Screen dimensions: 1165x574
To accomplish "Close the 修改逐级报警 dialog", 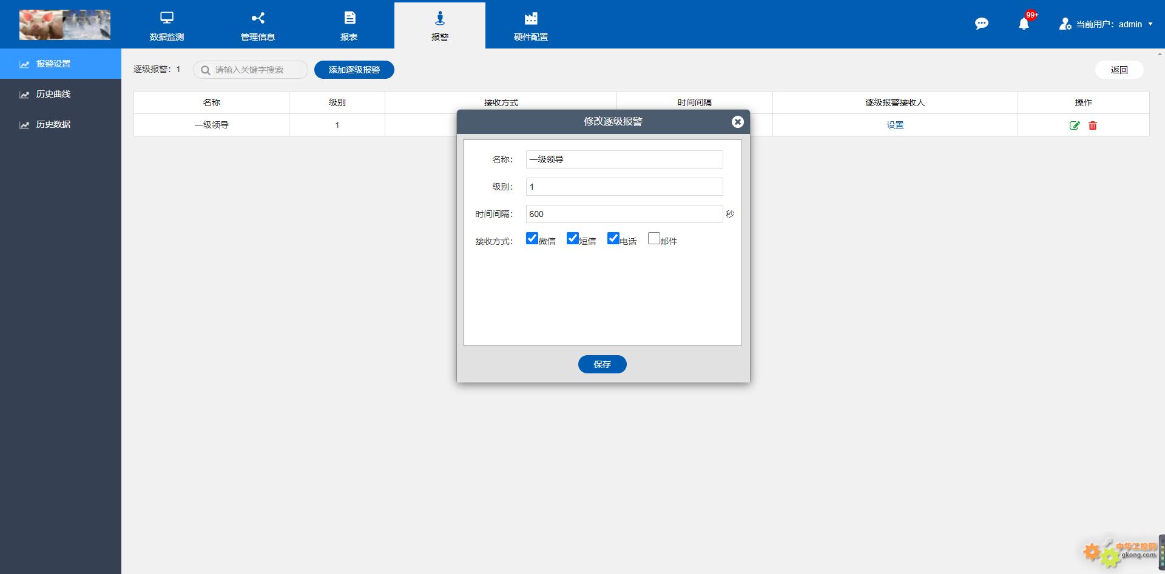I will click(738, 122).
